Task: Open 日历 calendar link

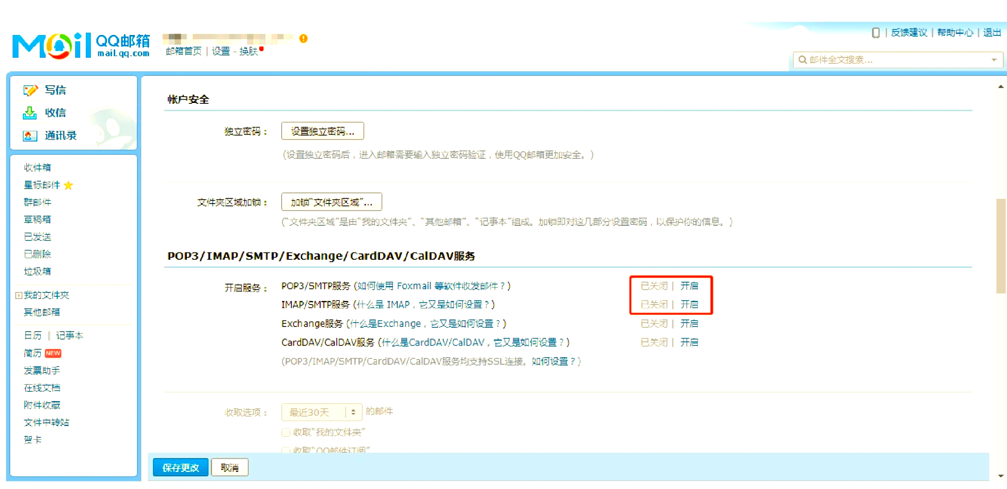Action: point(33,336)
